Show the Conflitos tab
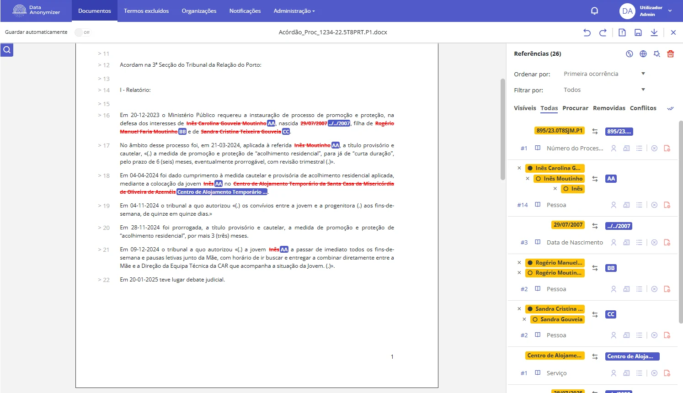Screen dimensions: 683x393 tap(643, 108)
